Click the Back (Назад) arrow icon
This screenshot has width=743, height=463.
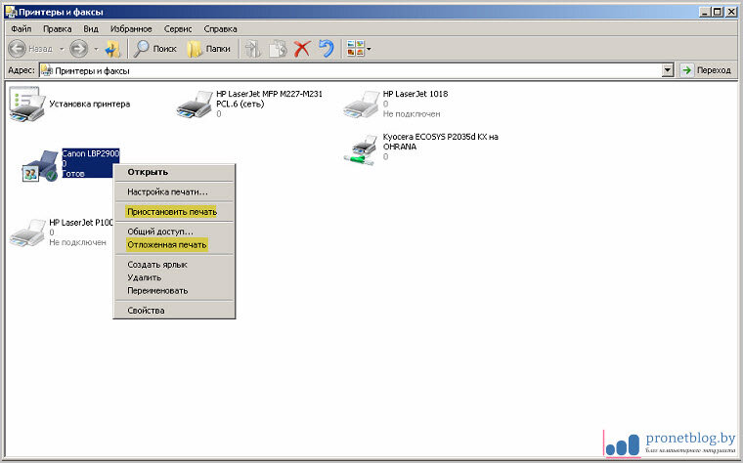click(17, 48)
